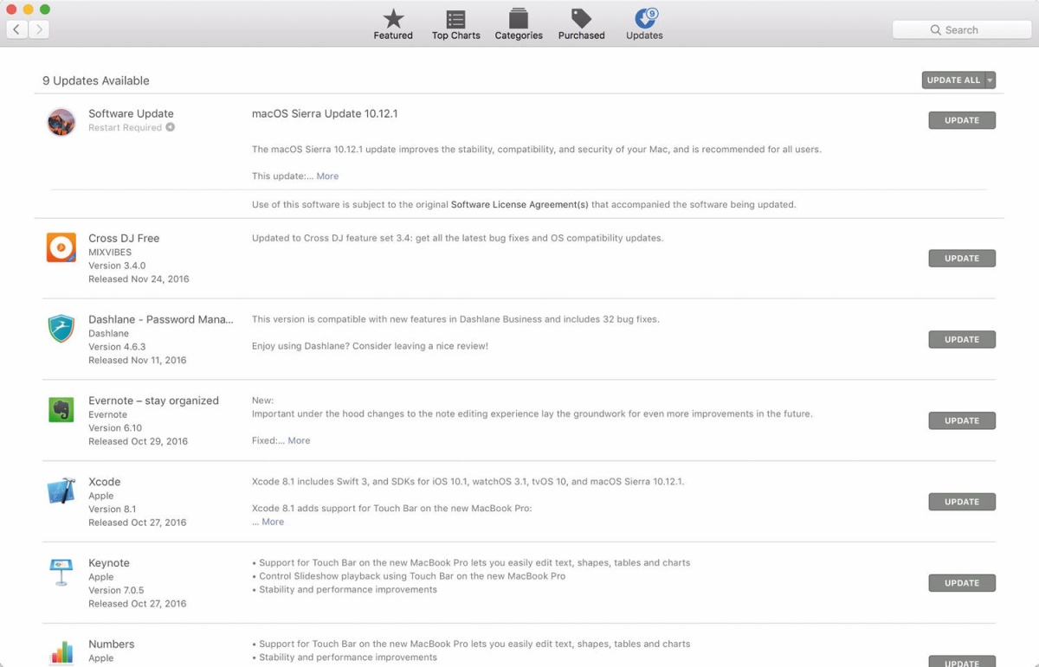Click the Evernote elephant app icon
The height and width of the screenshot is (667, 1039).
coord(61,409)
